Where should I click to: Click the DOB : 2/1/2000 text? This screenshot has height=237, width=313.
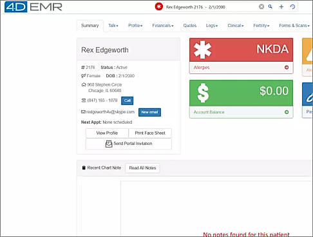click(120, 76)
